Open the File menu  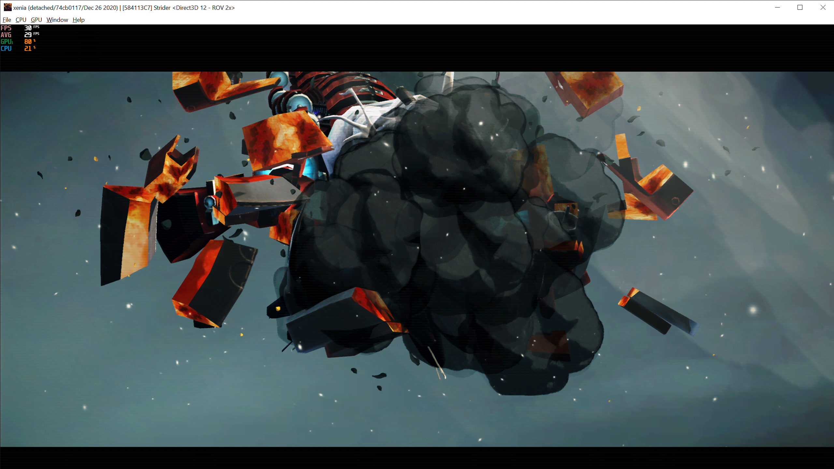(x=7, y=20)
